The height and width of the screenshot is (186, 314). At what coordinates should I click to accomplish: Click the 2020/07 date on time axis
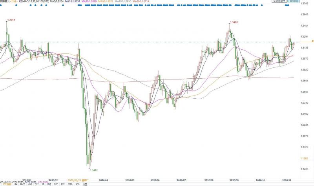point(181,180)
